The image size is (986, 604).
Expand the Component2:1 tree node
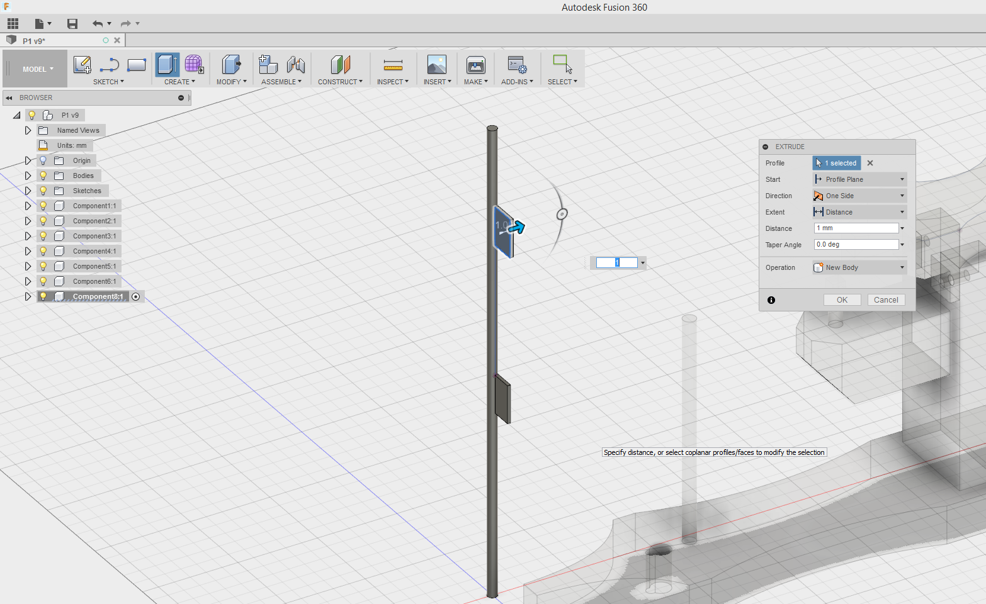(28, 221)
